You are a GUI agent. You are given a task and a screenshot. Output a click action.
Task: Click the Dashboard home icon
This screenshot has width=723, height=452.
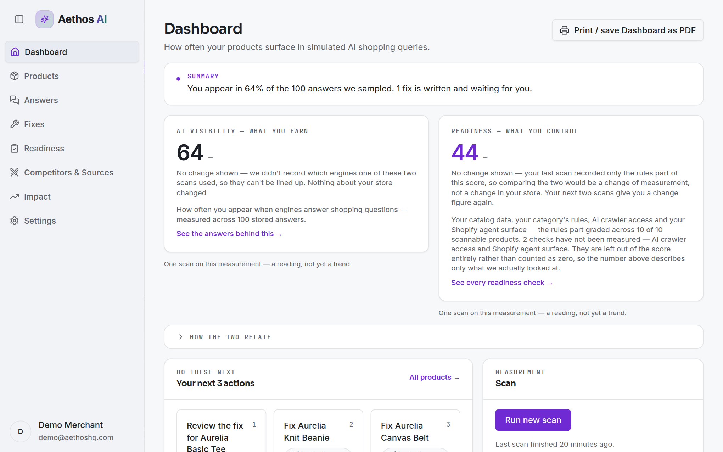tap(15, 52)
